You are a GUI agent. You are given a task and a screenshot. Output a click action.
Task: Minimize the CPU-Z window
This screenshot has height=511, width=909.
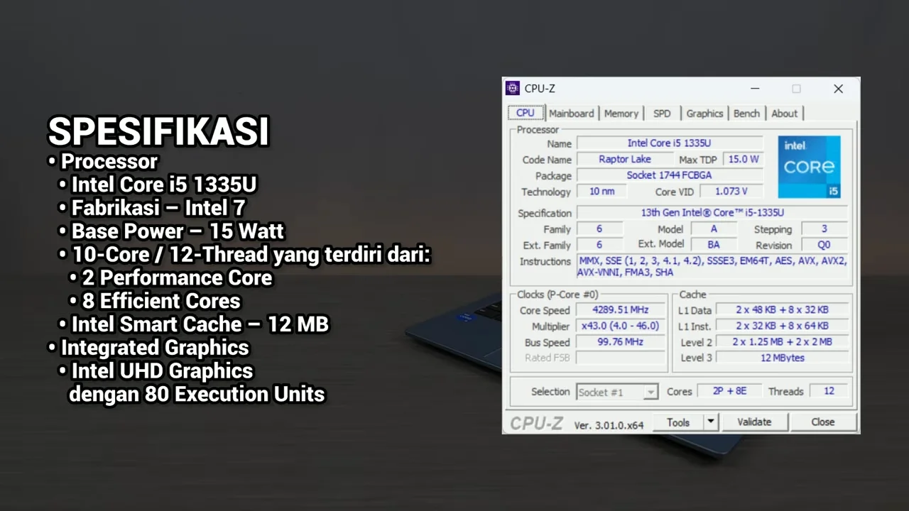coord(754,89)
